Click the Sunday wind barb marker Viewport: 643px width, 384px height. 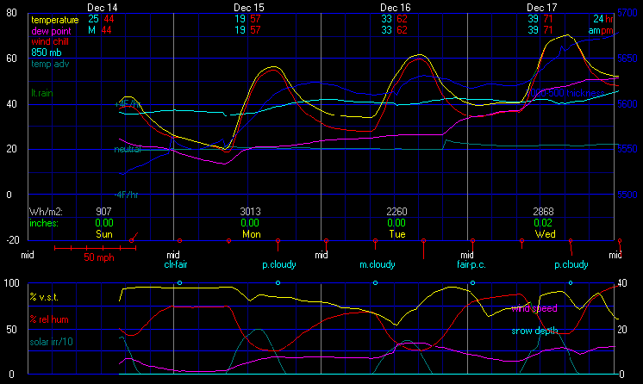coord(131,239)
